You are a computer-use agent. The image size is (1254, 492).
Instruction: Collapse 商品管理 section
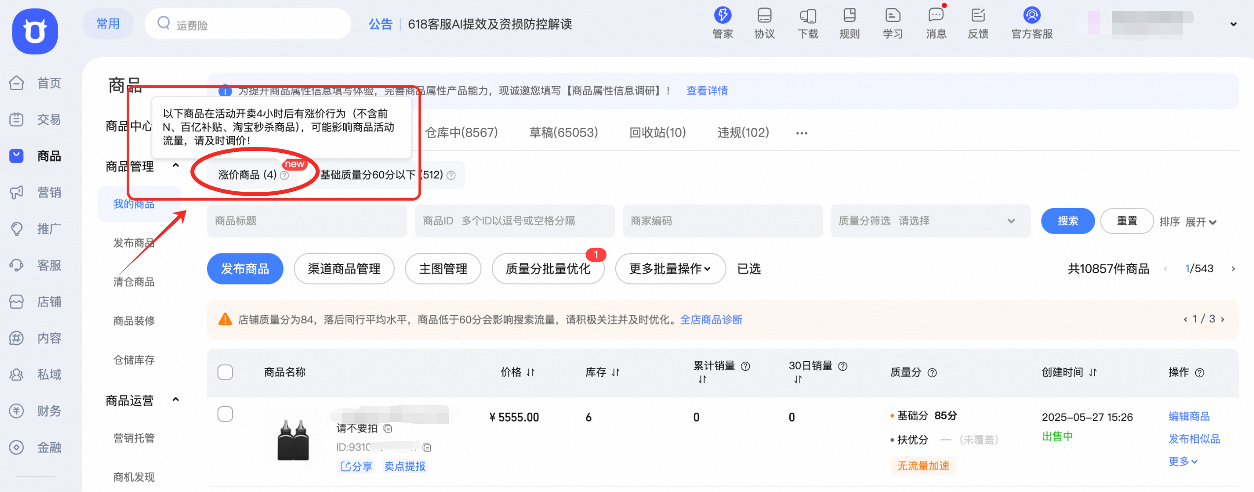176,166
